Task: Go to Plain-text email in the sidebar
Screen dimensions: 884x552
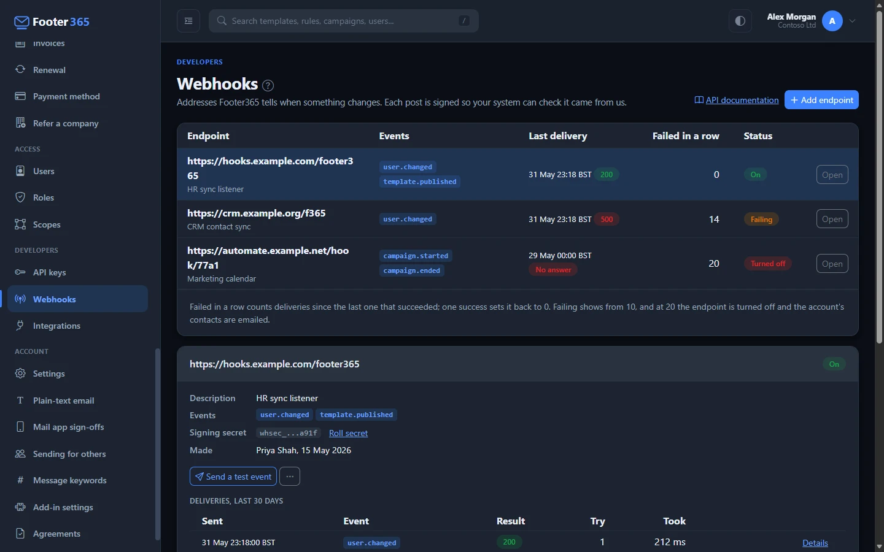Action: click(77, 400)
